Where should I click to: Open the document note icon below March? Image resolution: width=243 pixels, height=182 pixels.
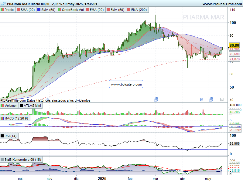(156, 99)
